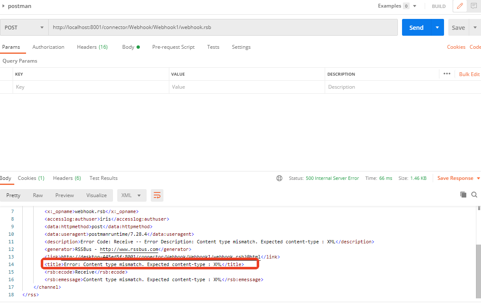This screenshot has width=481, height=303.
Task: Expand the postman request name triangle
Action: pyautogui.click(x=3, y=6)
